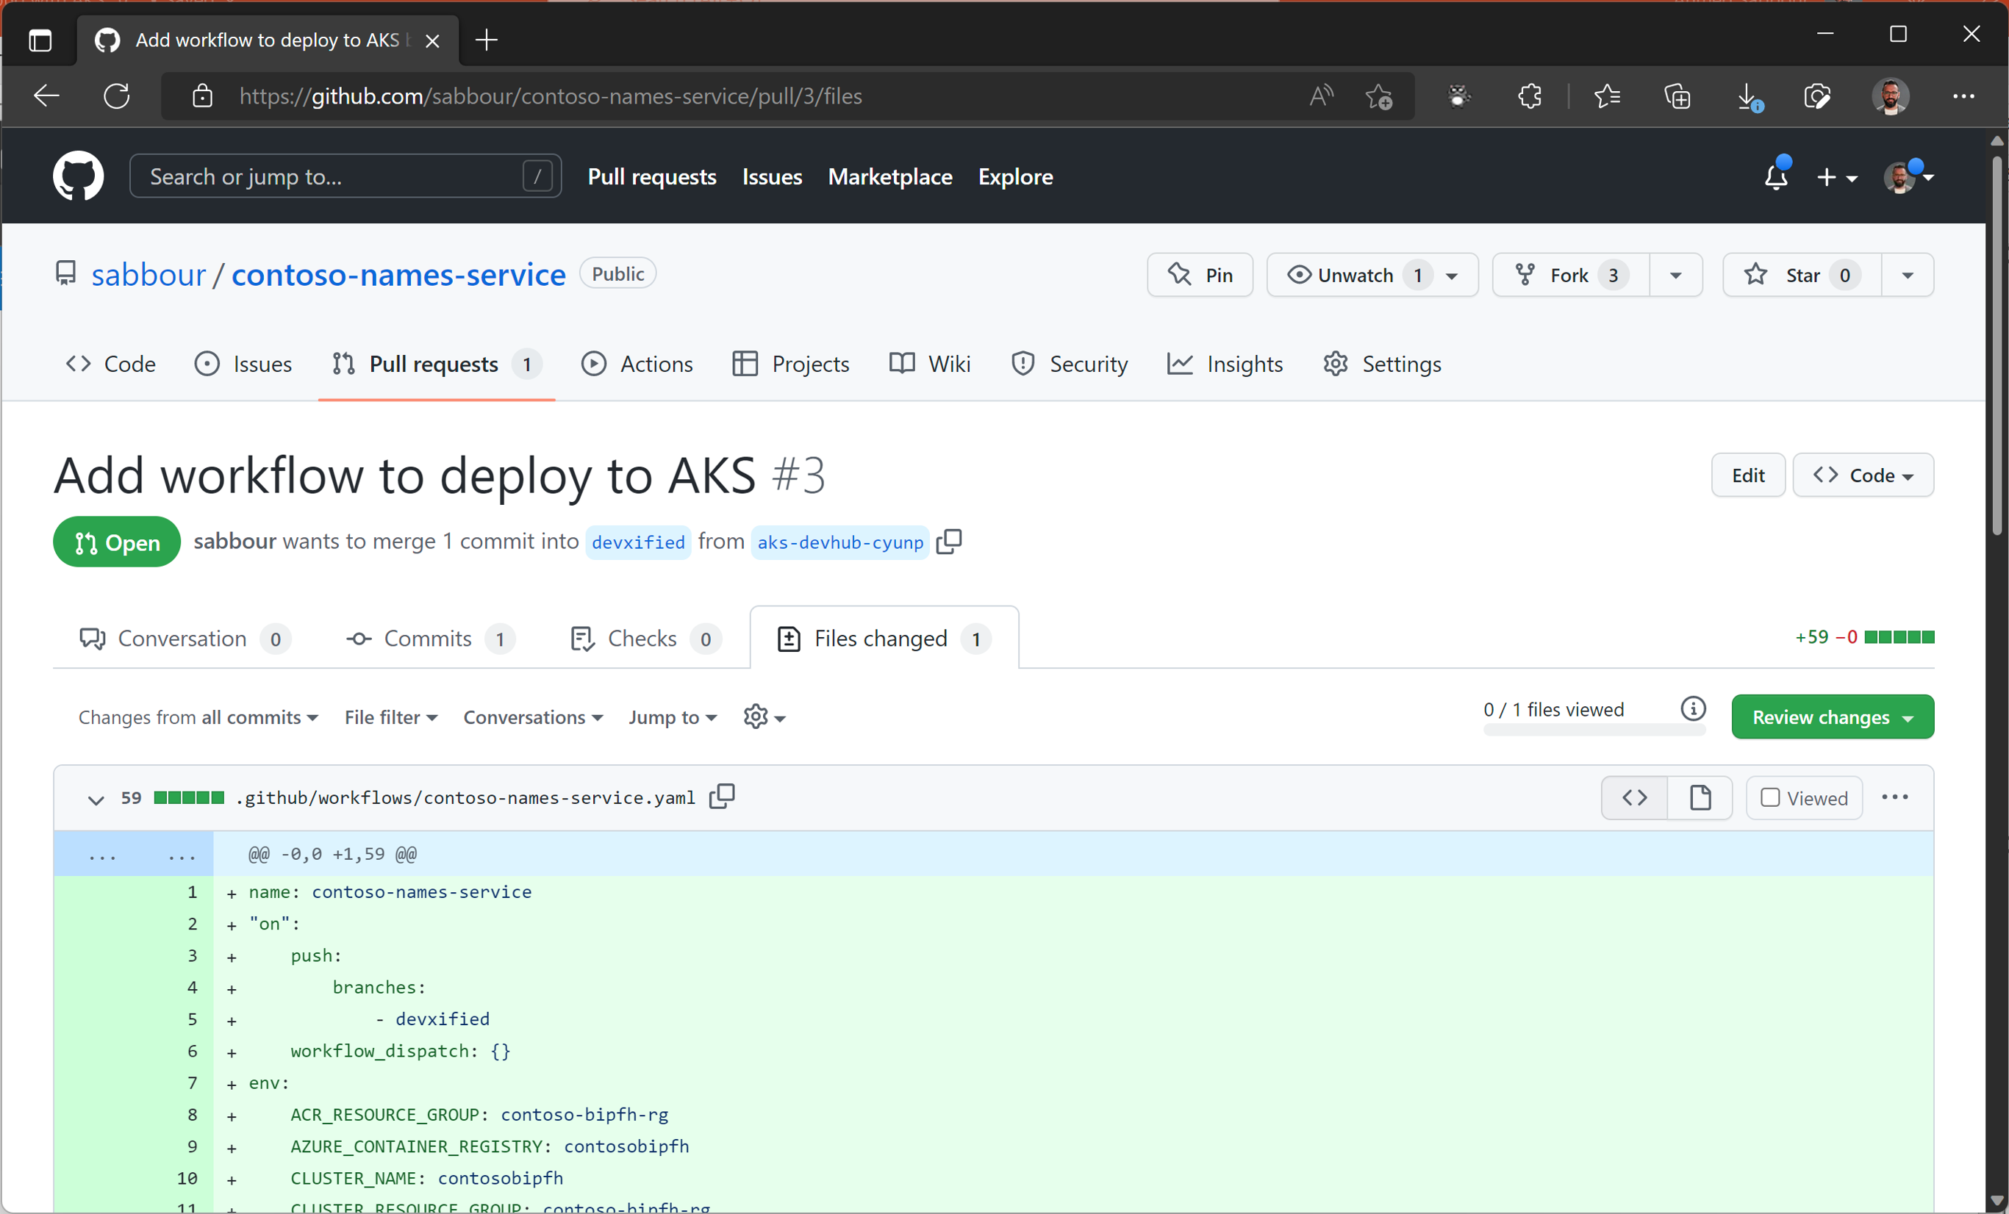Mark file as Viewed checkbox

point(1769,797)
